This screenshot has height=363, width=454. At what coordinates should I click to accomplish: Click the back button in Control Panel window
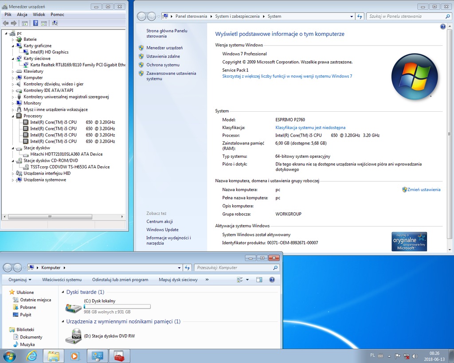point(141,16)
